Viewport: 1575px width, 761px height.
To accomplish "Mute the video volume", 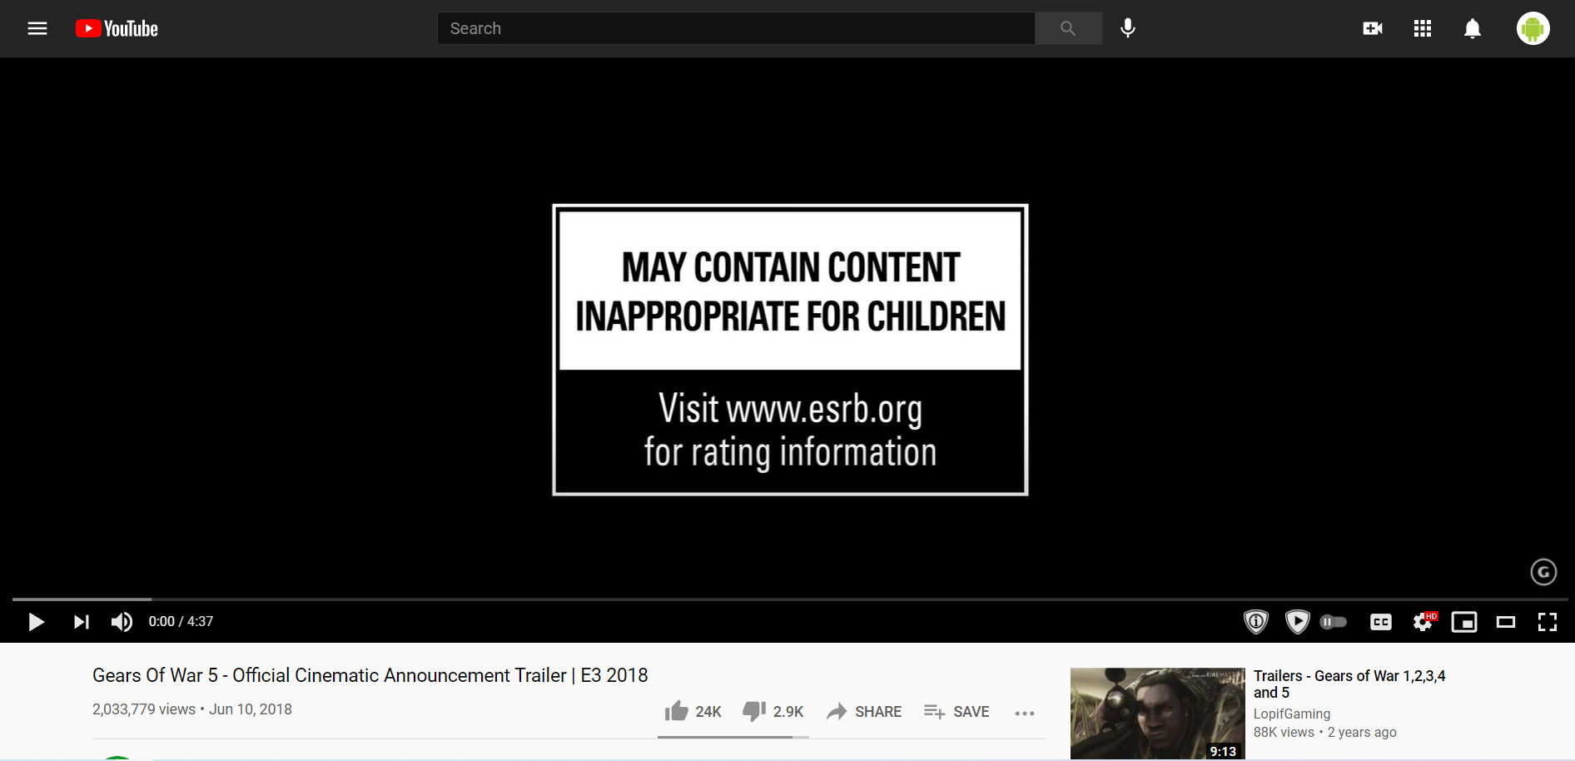I will tap(122, 622).
